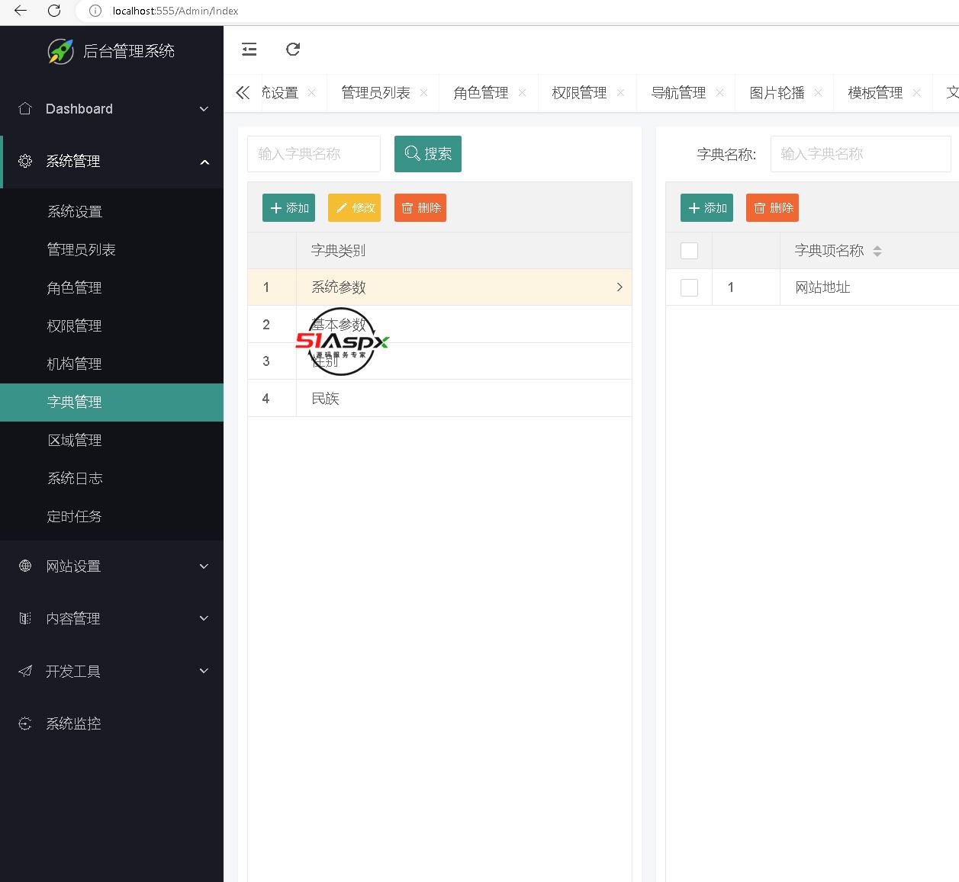Image resolution: width=959 pixels, height=882 pixels.
Task: Switch to 管理员列表 tab
Action: click(x=375, y=92)
